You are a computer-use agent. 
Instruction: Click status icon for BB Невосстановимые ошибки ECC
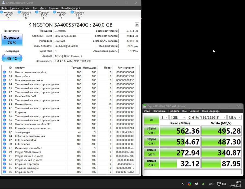(x=4, y=124)
